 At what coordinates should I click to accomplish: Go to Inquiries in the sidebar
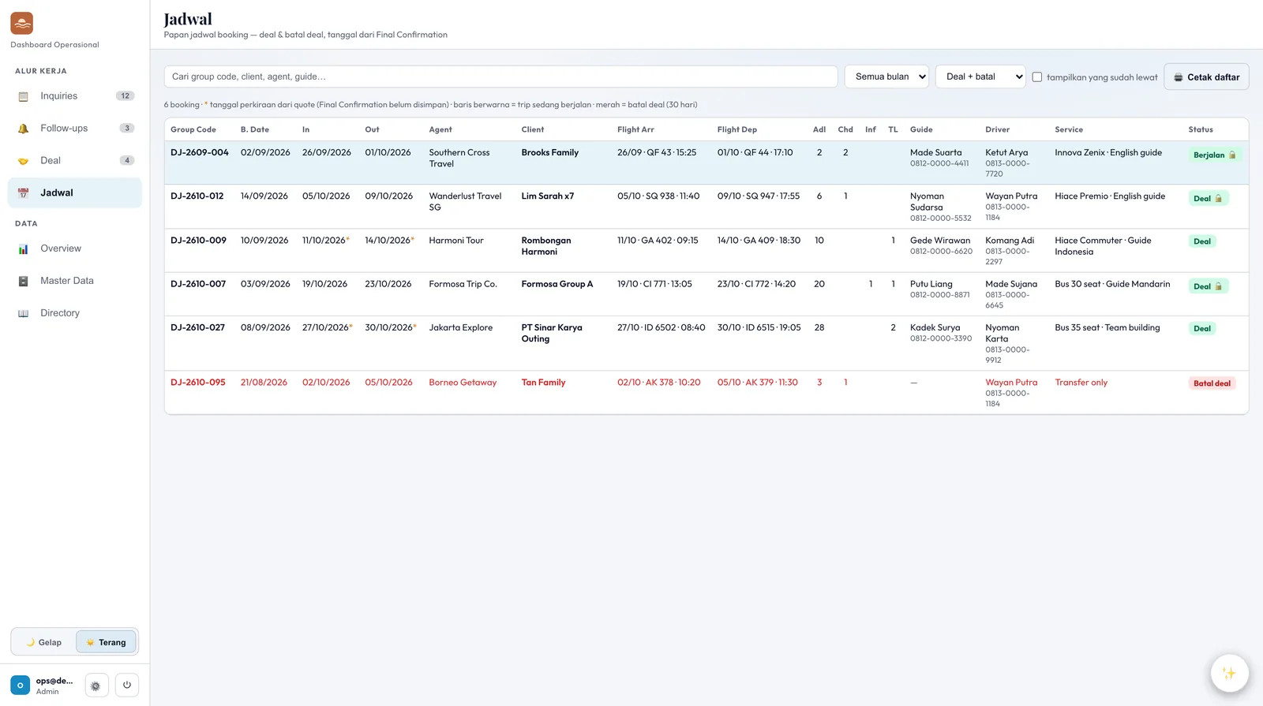(75, 96)
